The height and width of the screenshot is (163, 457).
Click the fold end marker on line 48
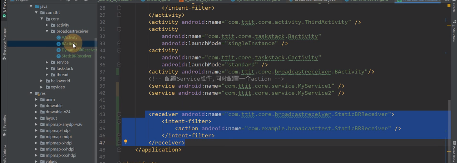[119, 150]
